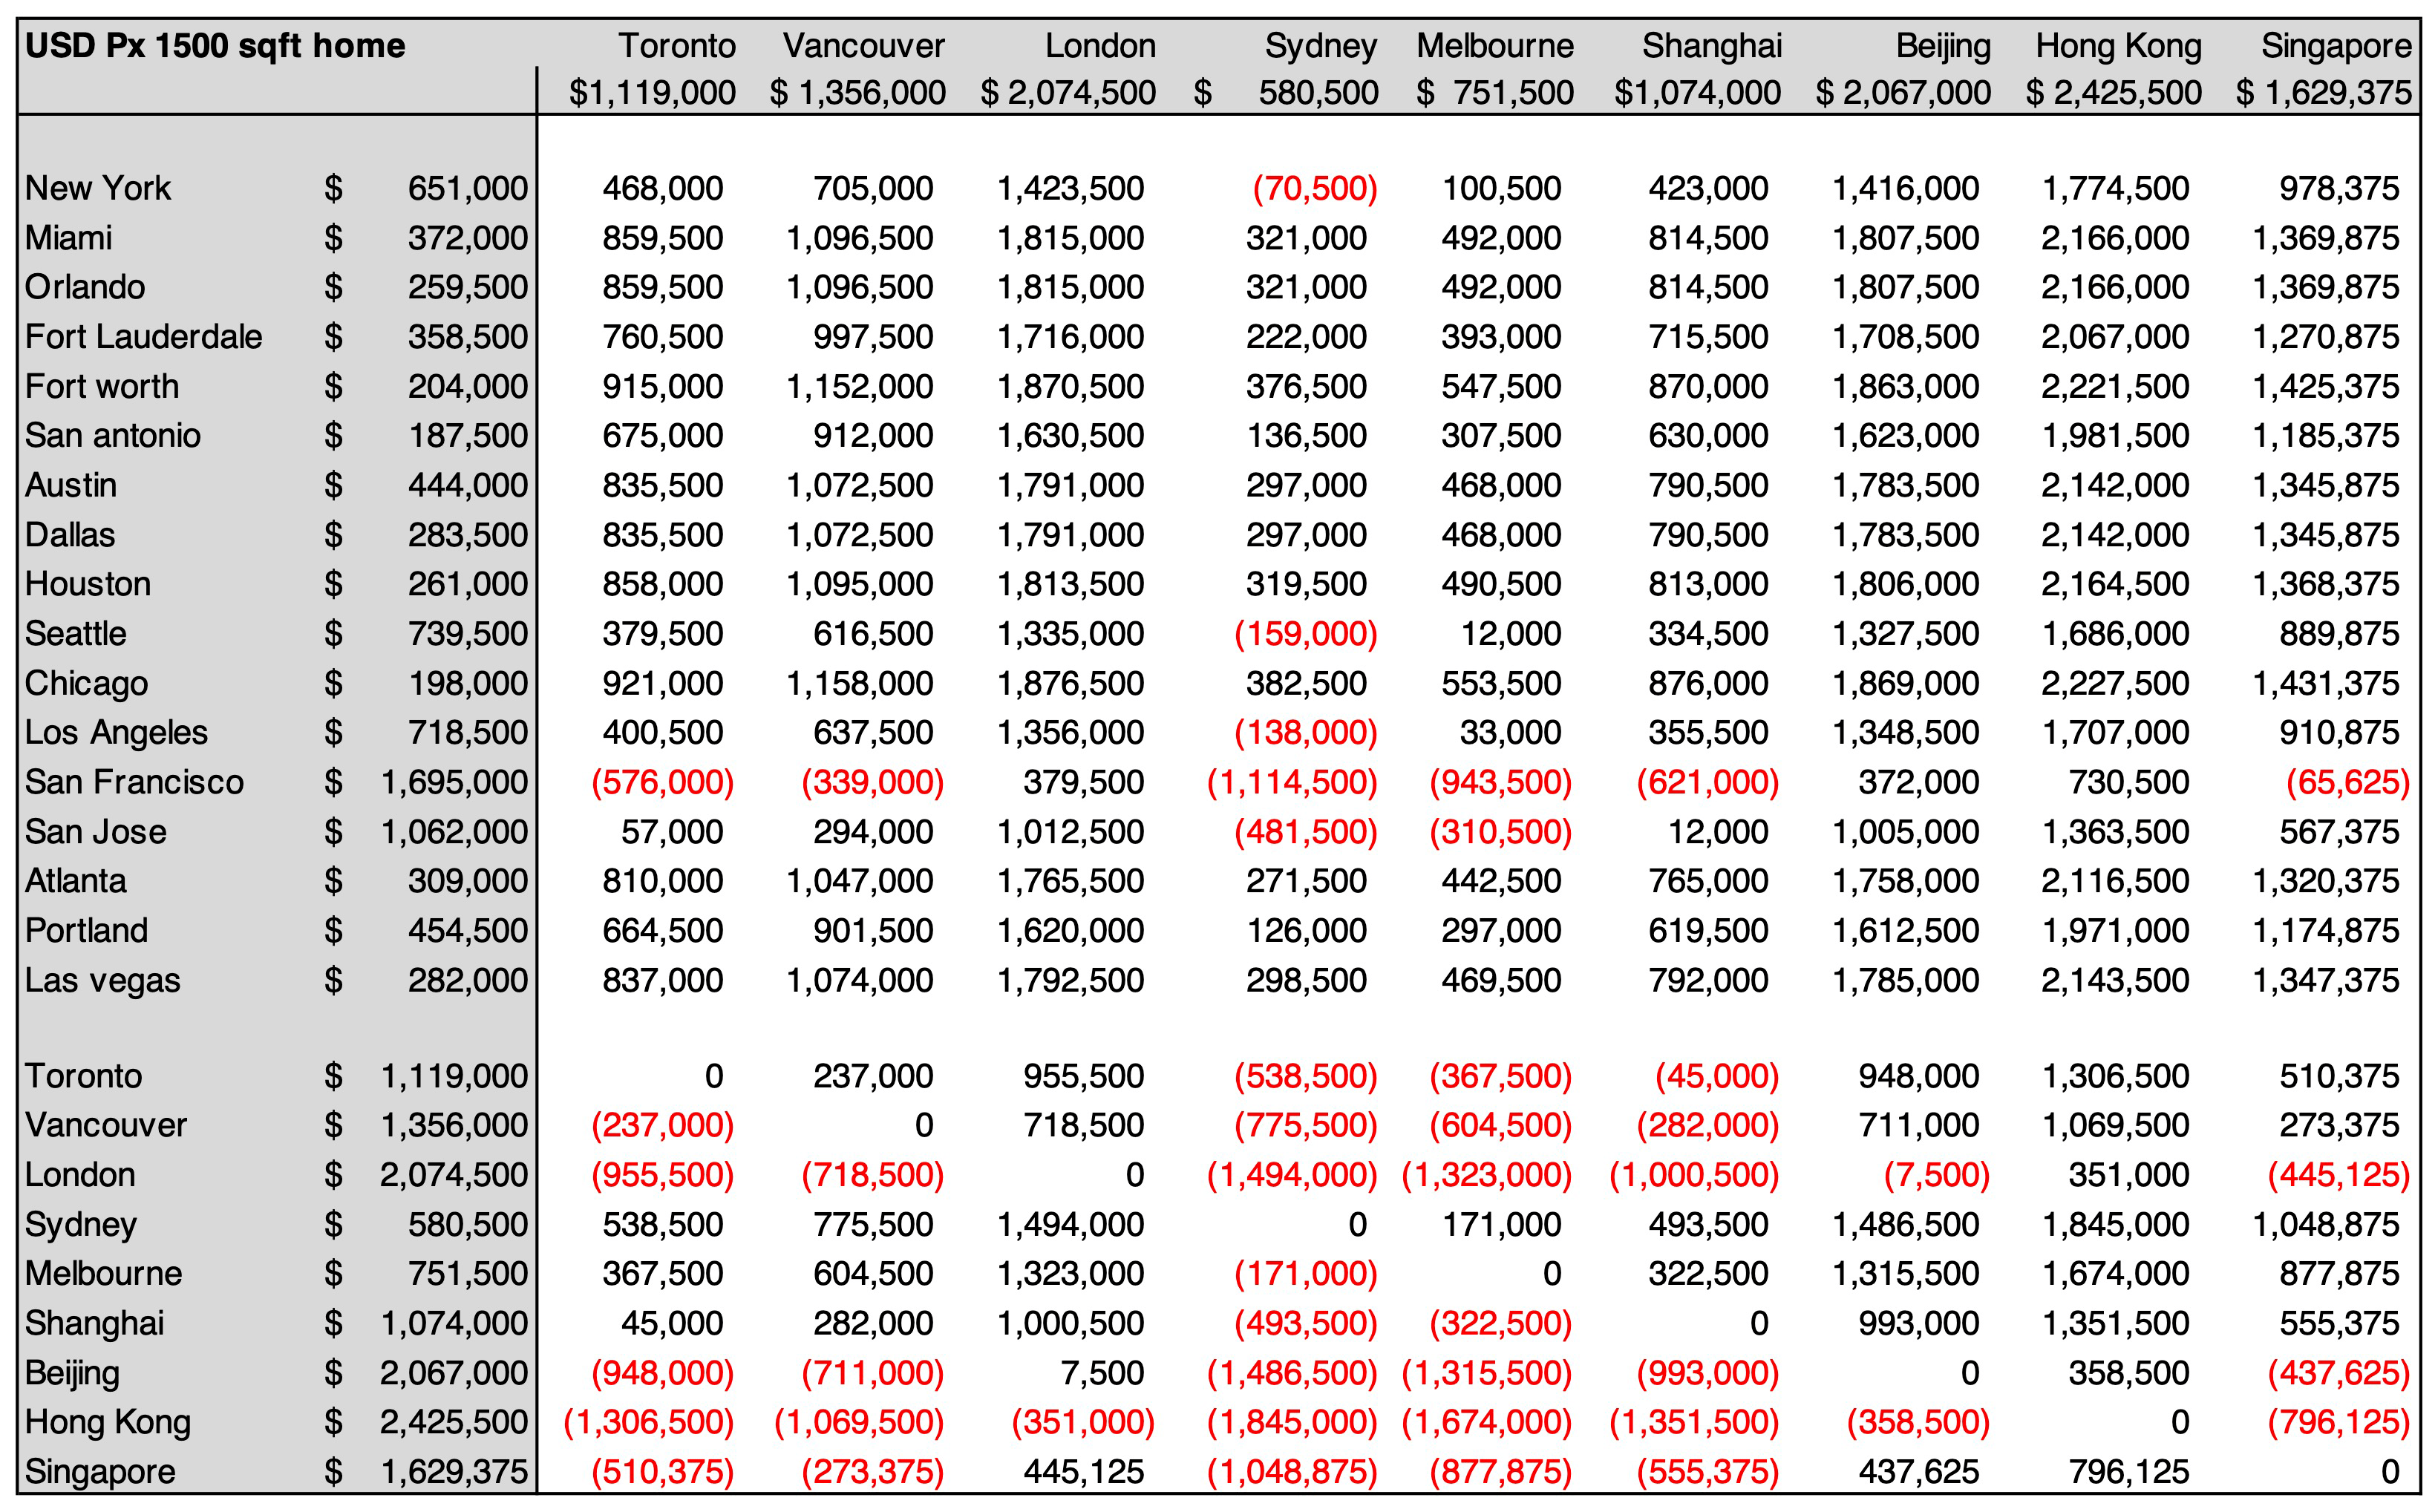
Task: Click the Toronto column header
Action: click(676, 46)
